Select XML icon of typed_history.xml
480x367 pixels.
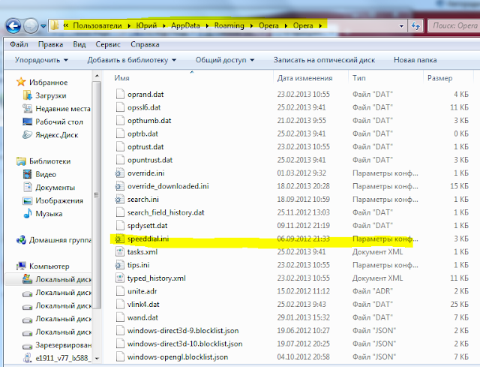click(x=120, y=278)
